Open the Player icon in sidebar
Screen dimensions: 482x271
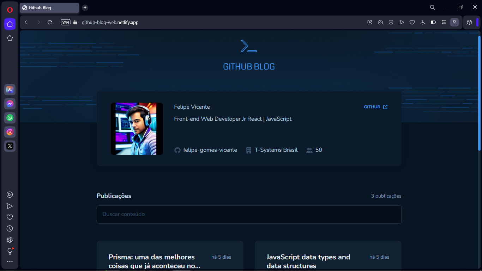(10, 194)
